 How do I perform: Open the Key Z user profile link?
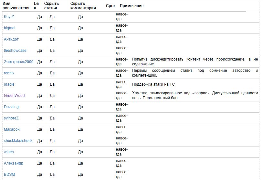[9, 17]
